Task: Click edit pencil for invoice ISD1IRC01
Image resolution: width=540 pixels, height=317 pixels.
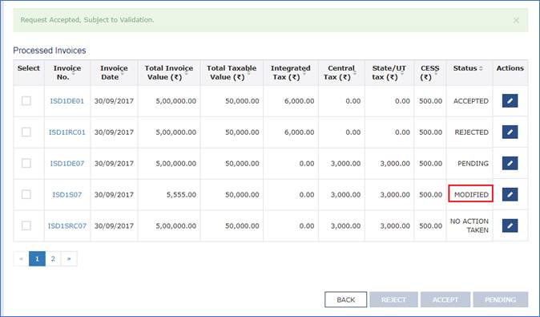Action: [510, 132]
